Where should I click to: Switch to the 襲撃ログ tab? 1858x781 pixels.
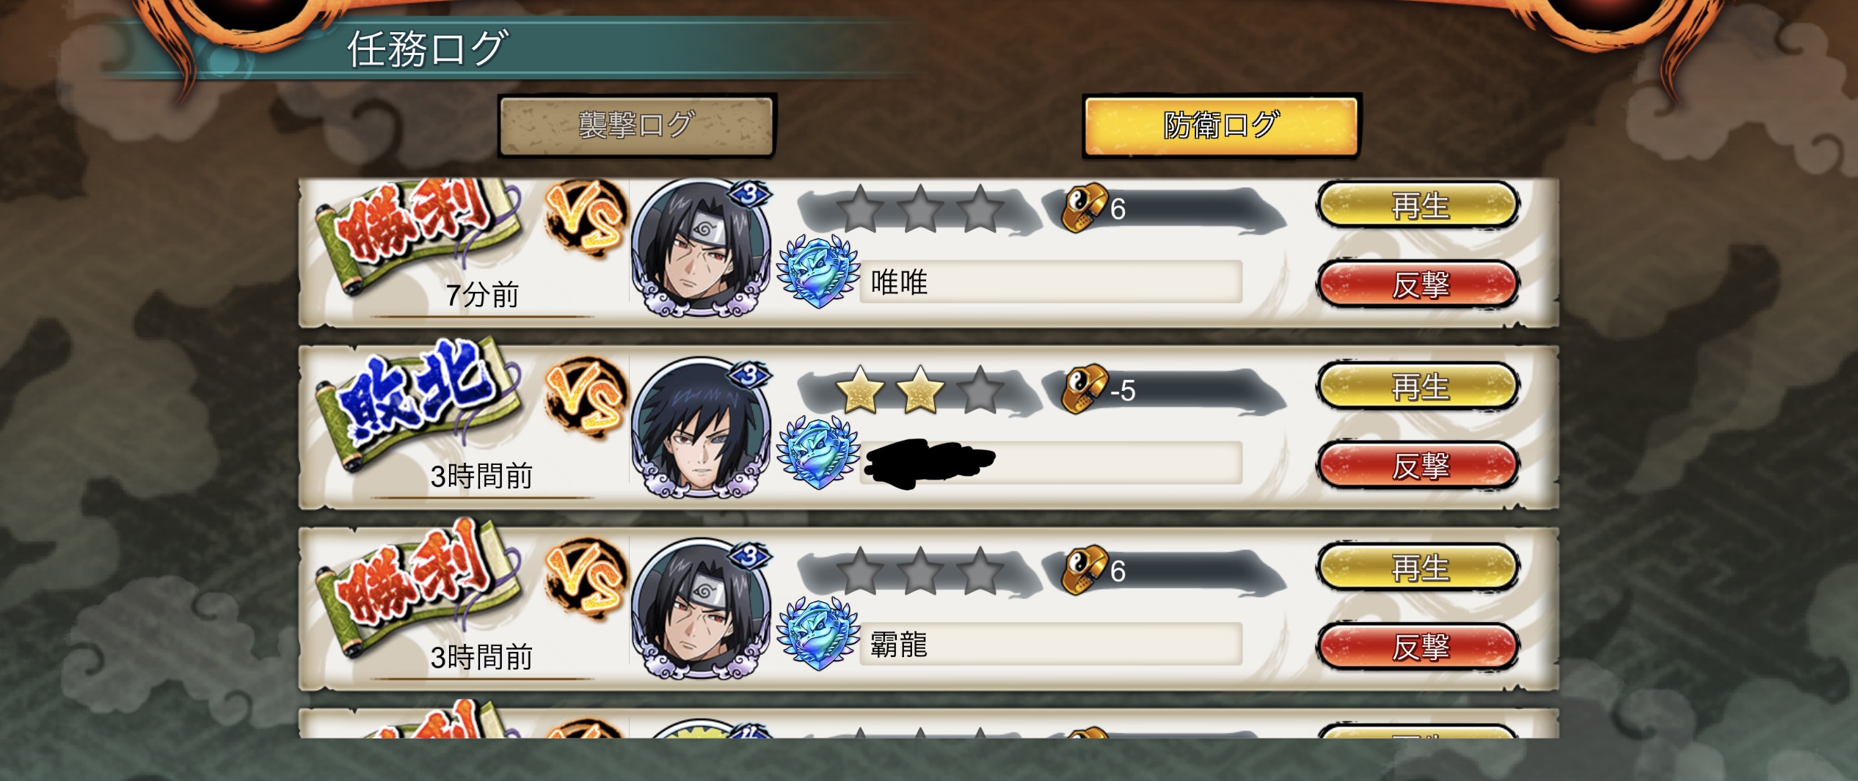click(636, 125)
